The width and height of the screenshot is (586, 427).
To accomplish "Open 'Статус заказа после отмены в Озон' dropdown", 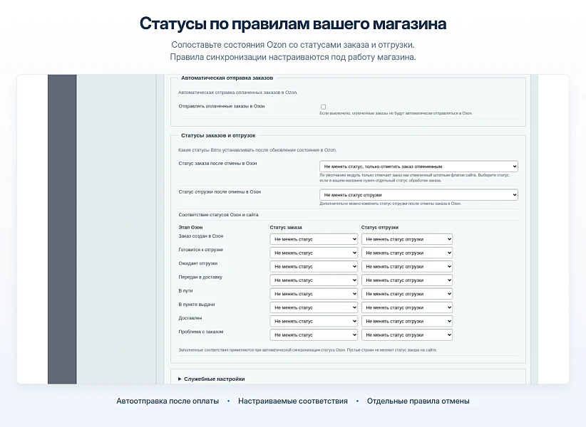I will click(418, 167).
